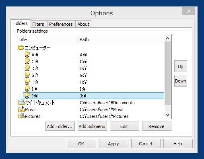
Task: Click the Title column header
Action: pyautogui.click(x=47, y=39)
